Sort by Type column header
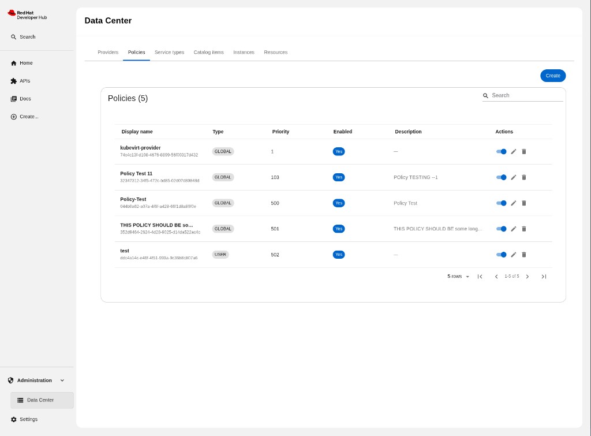This screenshot has width=591, height=436. 218,132
